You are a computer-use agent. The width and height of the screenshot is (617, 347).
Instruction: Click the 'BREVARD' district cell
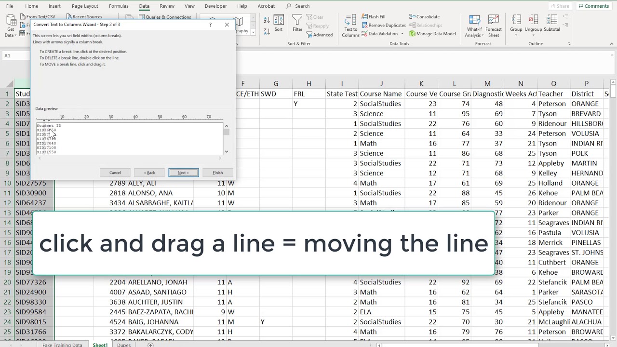[x=586, y=114]
